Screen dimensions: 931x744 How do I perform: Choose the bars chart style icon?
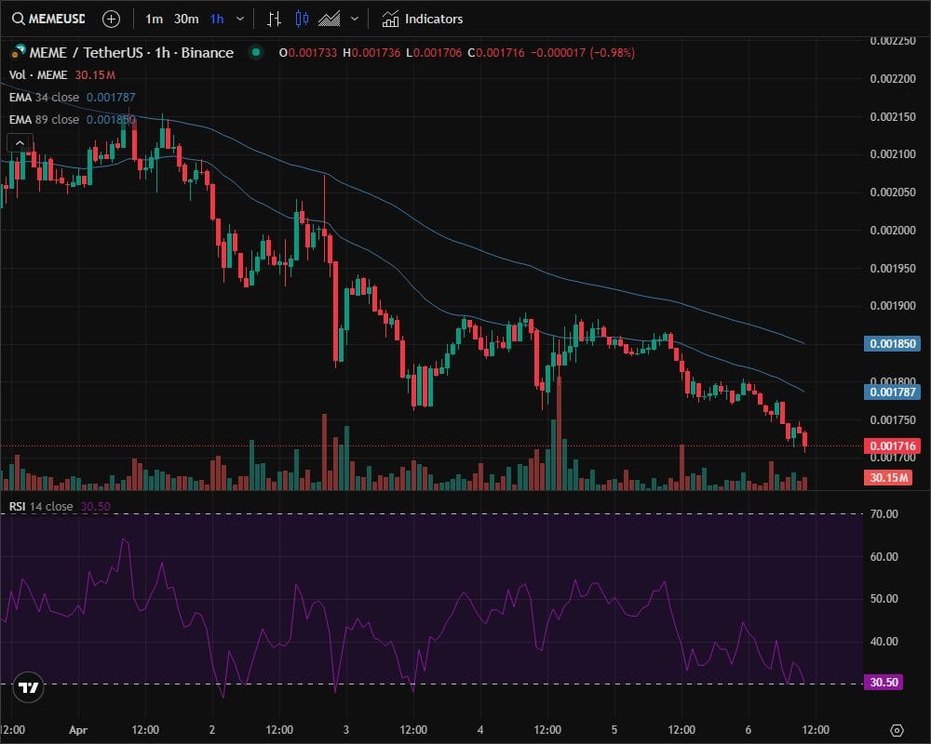click(274, 19)
